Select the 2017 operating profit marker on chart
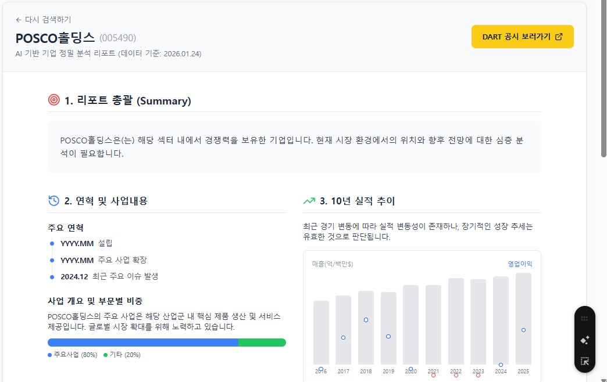The width and height of the screenshot is (607, 382). pyautogui.click(x=344, y=337)
